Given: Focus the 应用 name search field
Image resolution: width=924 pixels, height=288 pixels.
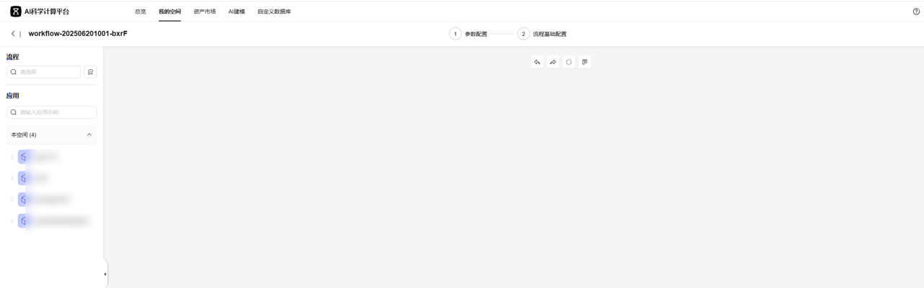Looking at the screenshot, I should pyautogui.click(x=51, y=112).
